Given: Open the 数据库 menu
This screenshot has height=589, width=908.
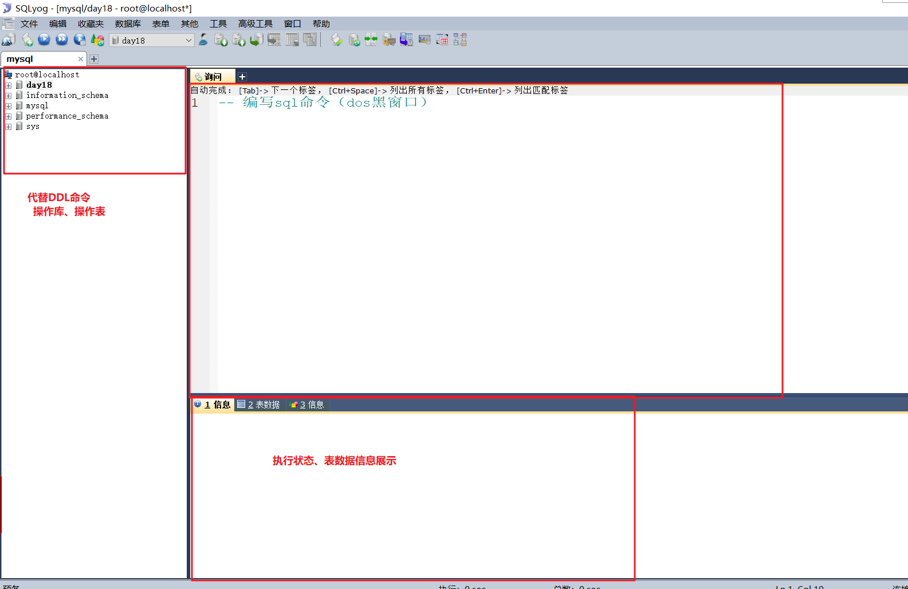Looking at the screenshot, I should pos(128,23).
